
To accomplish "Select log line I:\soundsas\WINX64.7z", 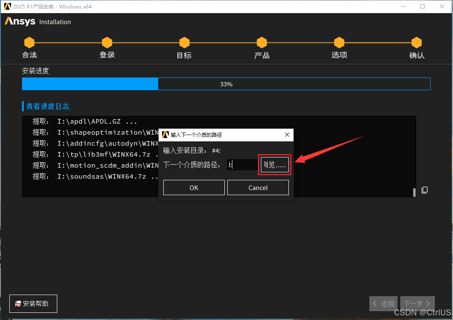I will 95,176.
